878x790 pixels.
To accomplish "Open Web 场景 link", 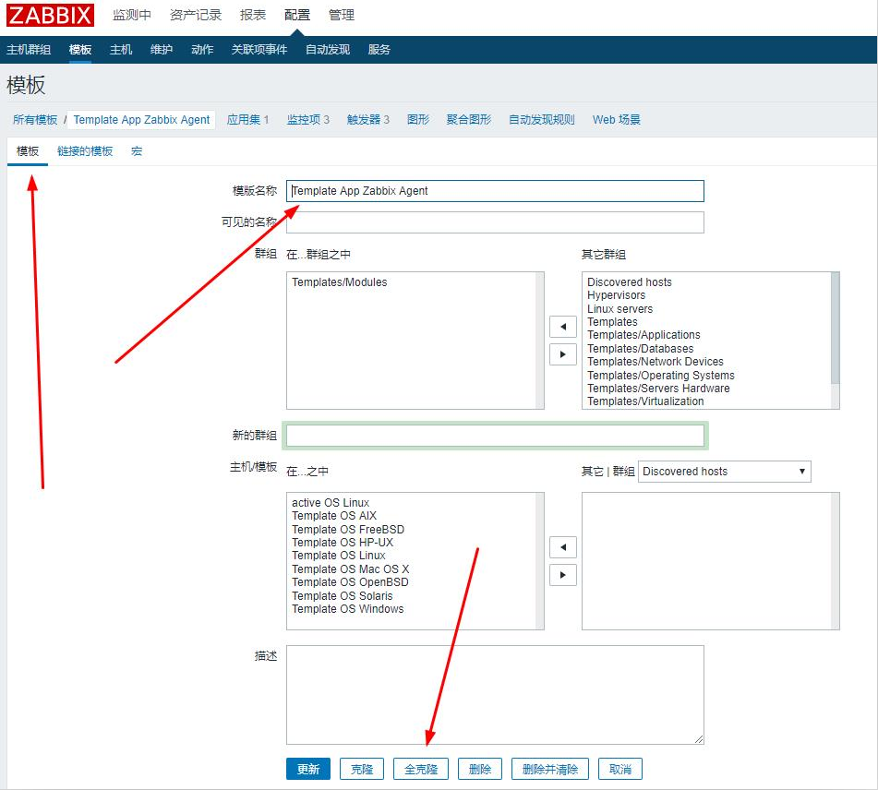I will click(617, 120).
